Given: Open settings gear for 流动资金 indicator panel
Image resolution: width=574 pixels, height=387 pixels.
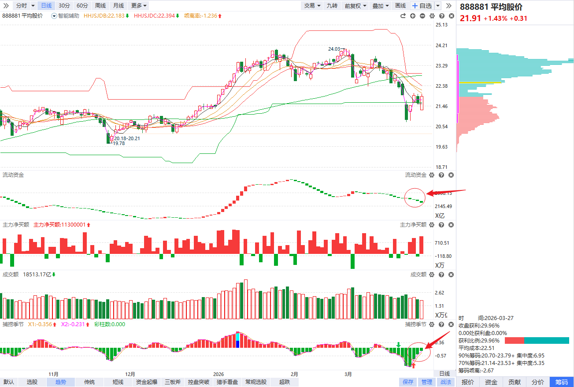Looking at the screenshot, I should [x=432, y=175].
